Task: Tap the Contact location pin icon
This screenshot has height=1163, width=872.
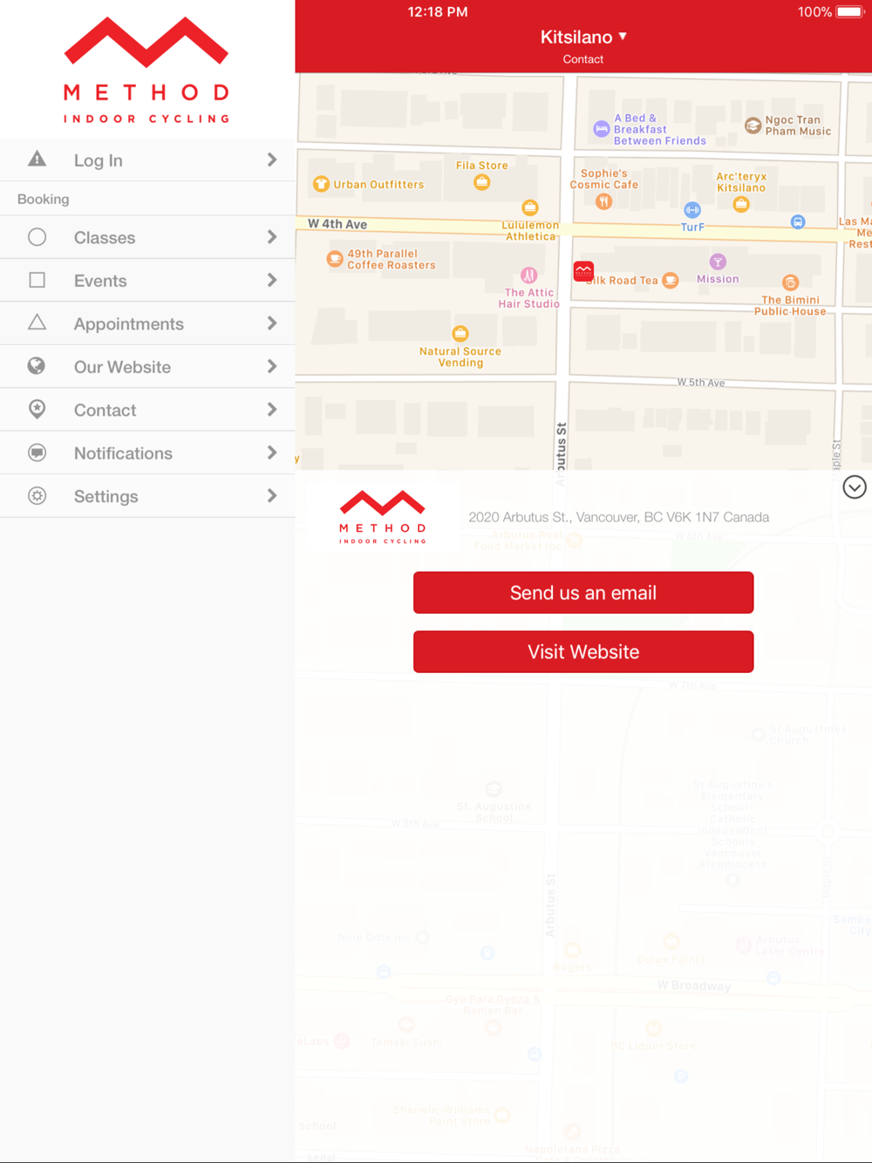Action: pyautogui.click(x=37, y=409)
